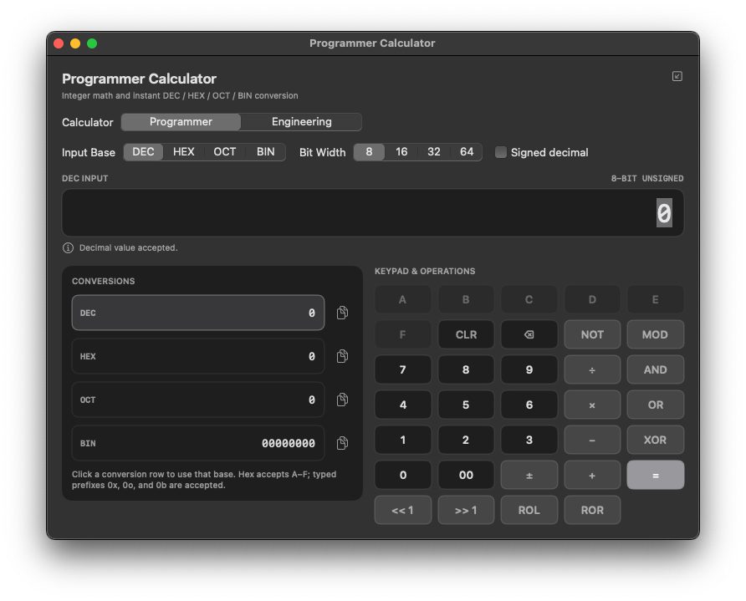Rotate left with ROL

coord(529,510)
